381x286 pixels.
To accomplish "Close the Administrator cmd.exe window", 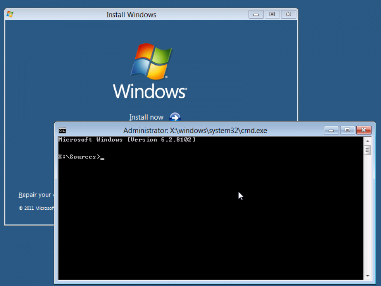I will [364, 130].
